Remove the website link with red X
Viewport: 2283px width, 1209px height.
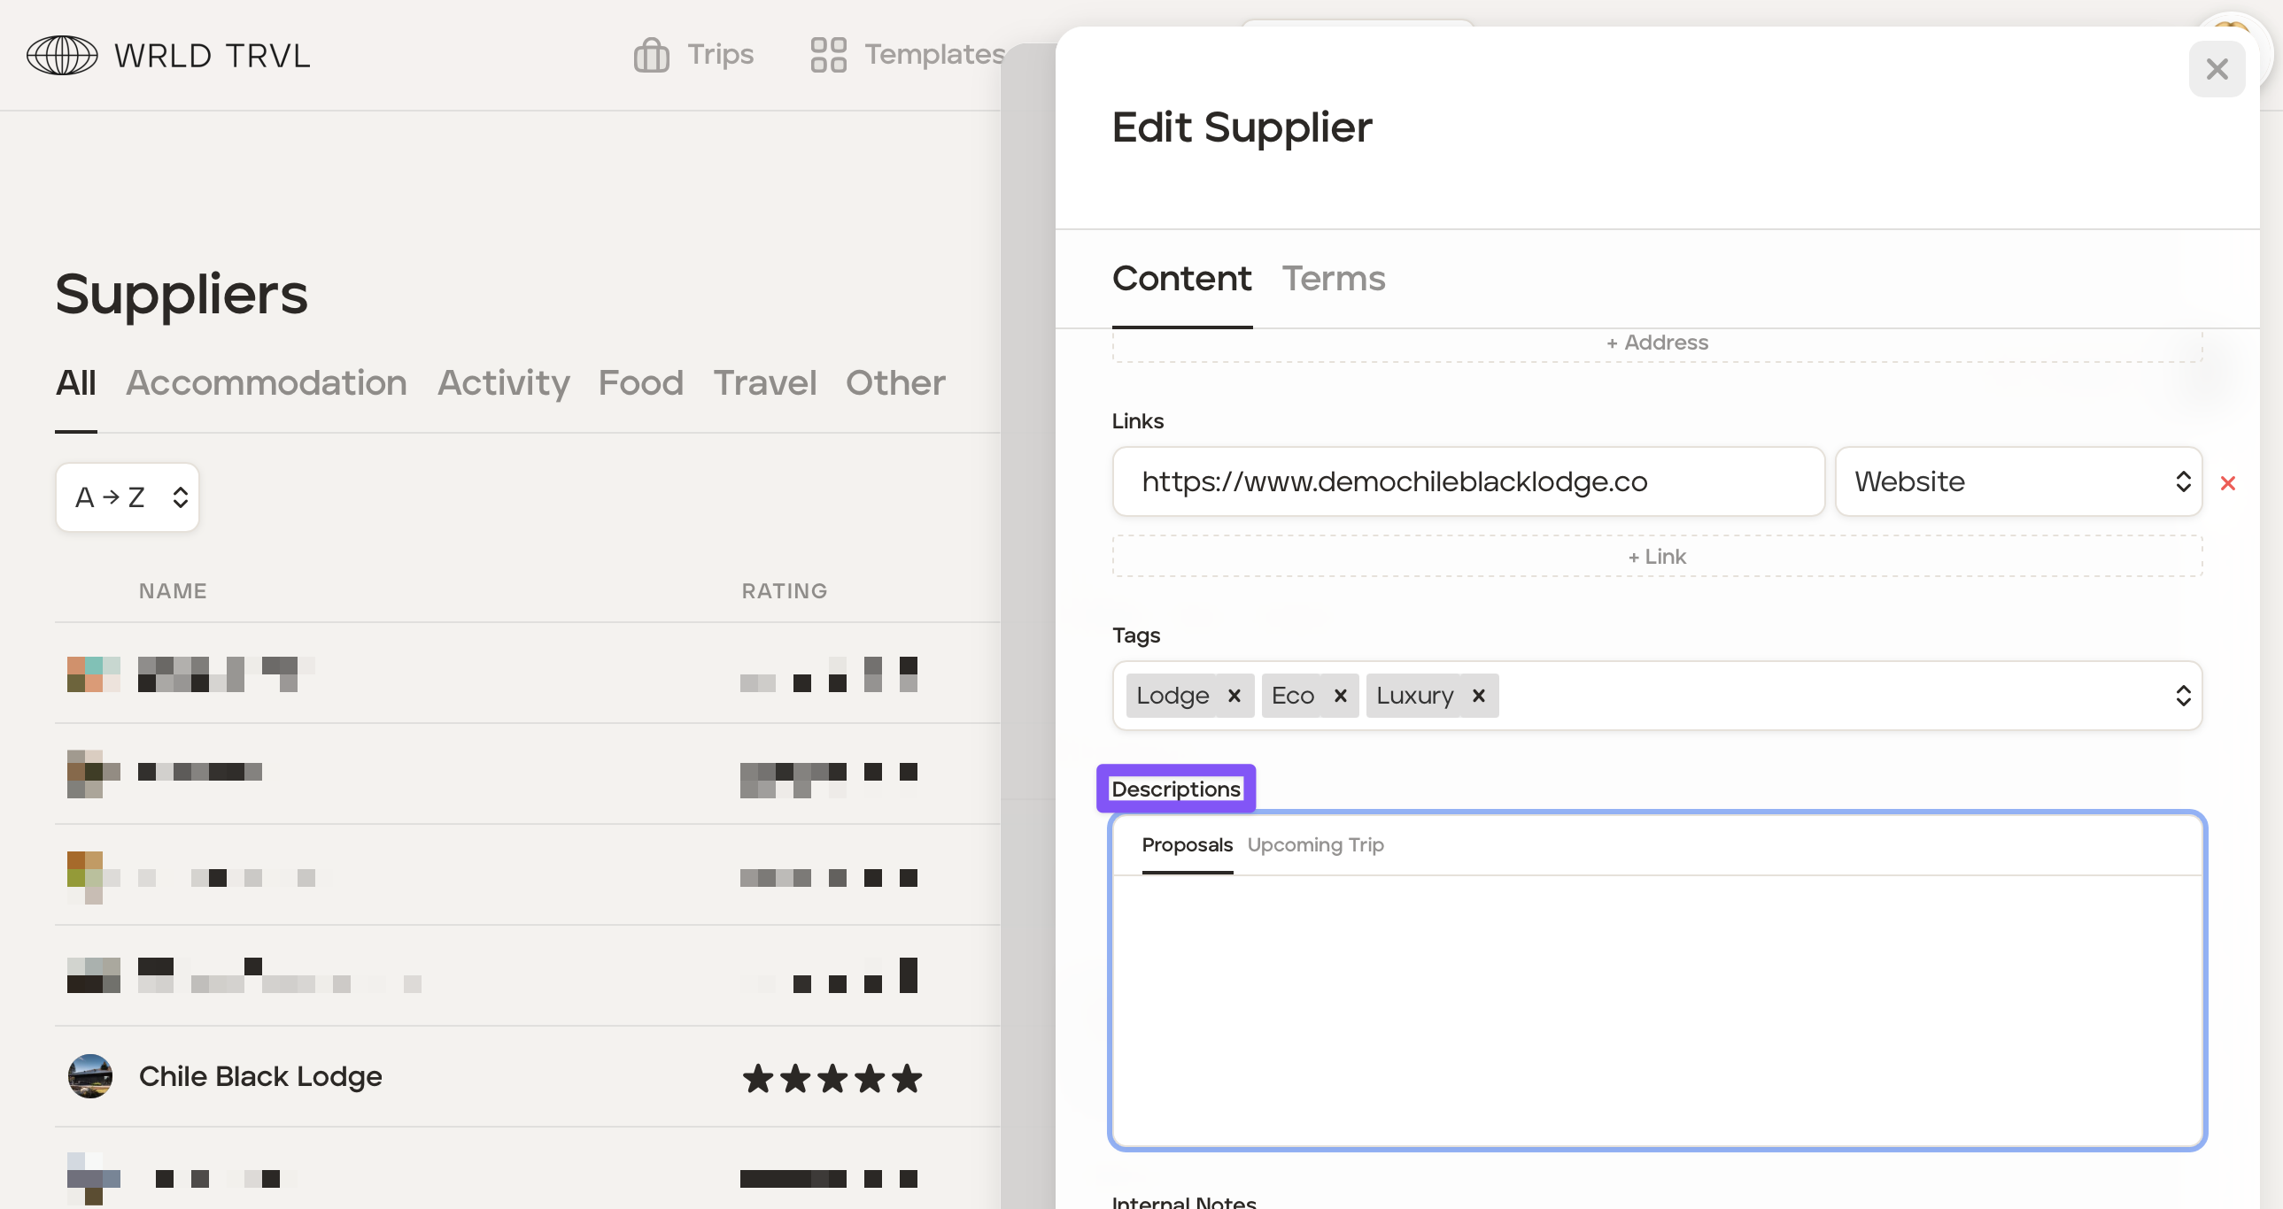2227,482
